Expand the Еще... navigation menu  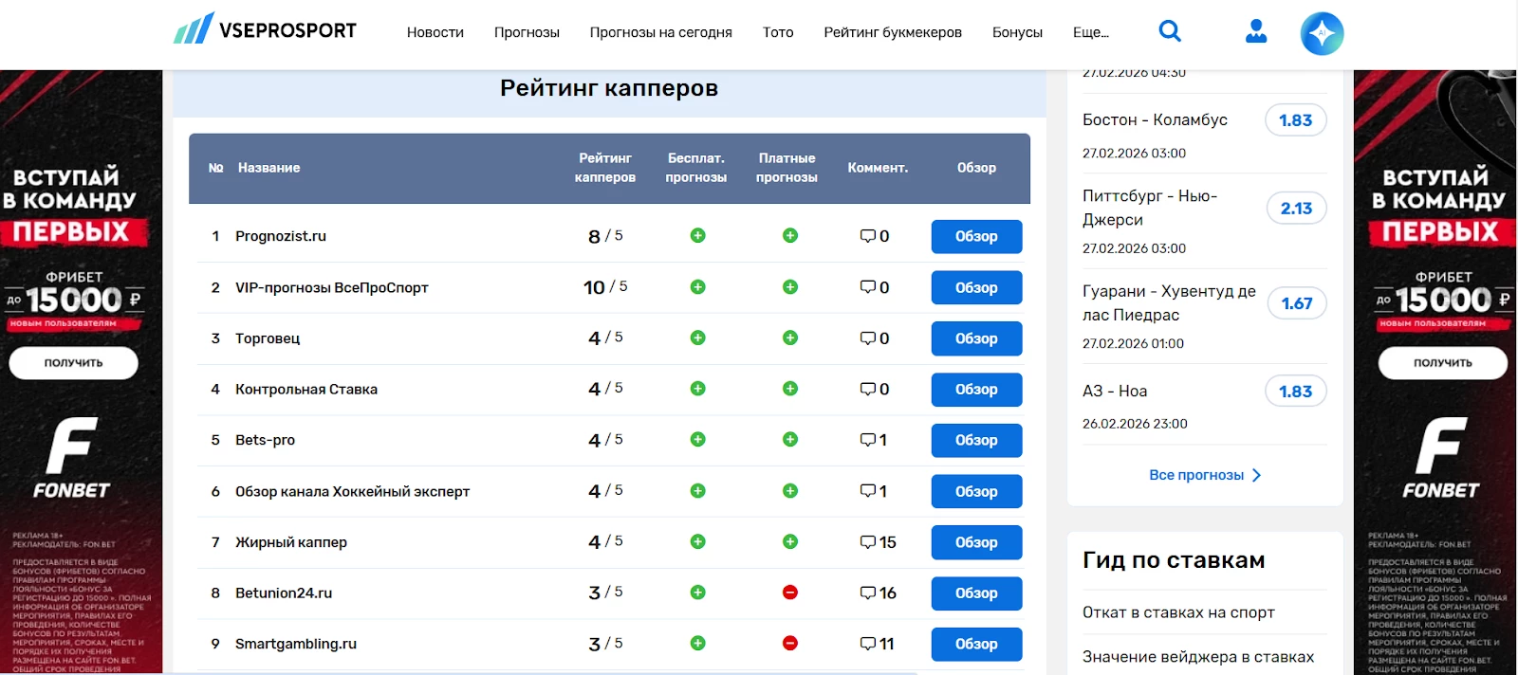(1091, 32)
